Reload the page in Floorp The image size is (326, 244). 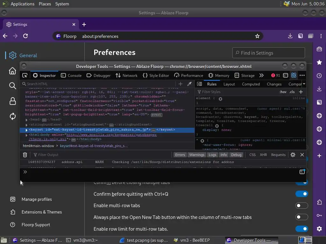(x=25, y=36)
